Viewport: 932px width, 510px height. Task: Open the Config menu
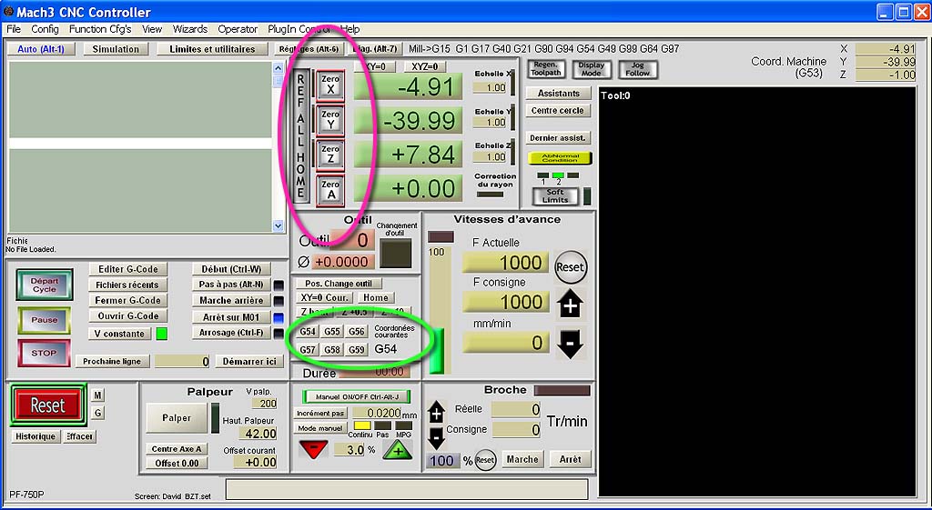pos(46,29)
